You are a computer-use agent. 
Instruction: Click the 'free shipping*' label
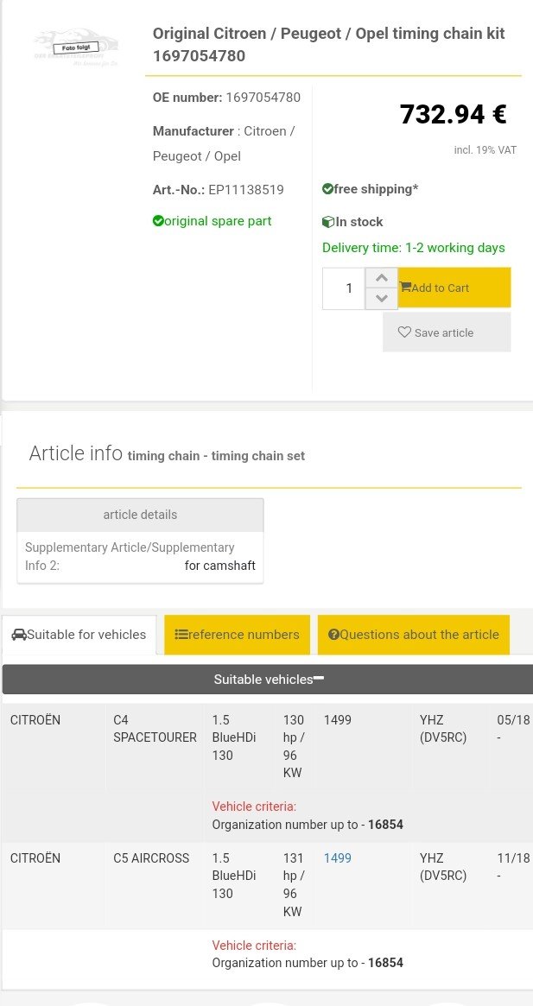tap(376, 189)
